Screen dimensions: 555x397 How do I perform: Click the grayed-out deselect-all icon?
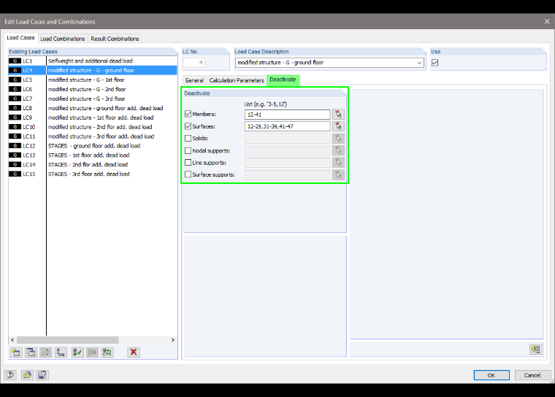(92, 352)
